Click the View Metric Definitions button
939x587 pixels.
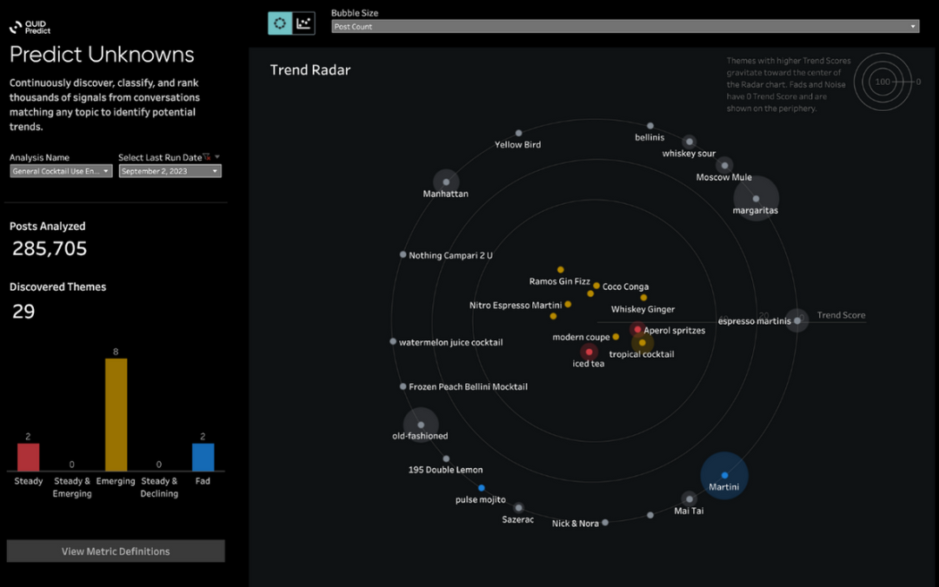(116, 551)
